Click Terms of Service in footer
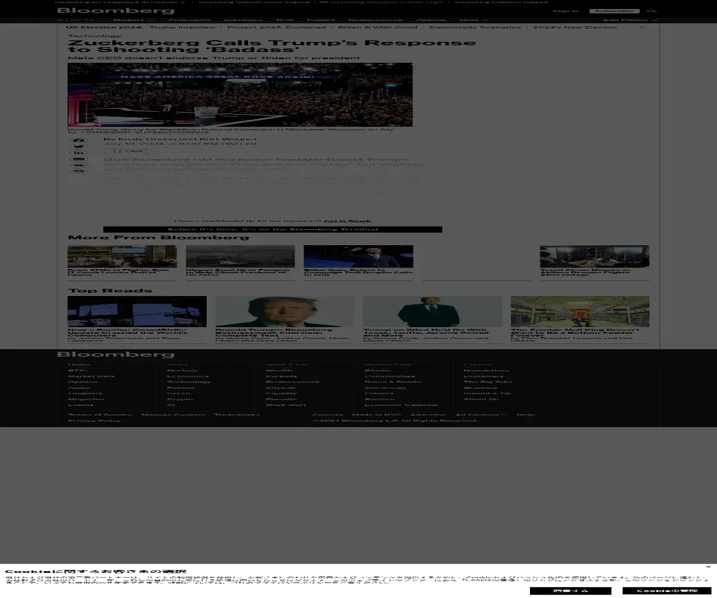 [x=100, y=415]
